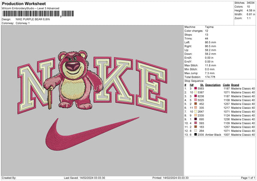Click the Amber Black description text
Viewport: 257px width, 181px height.
click(x=213, y=134)
